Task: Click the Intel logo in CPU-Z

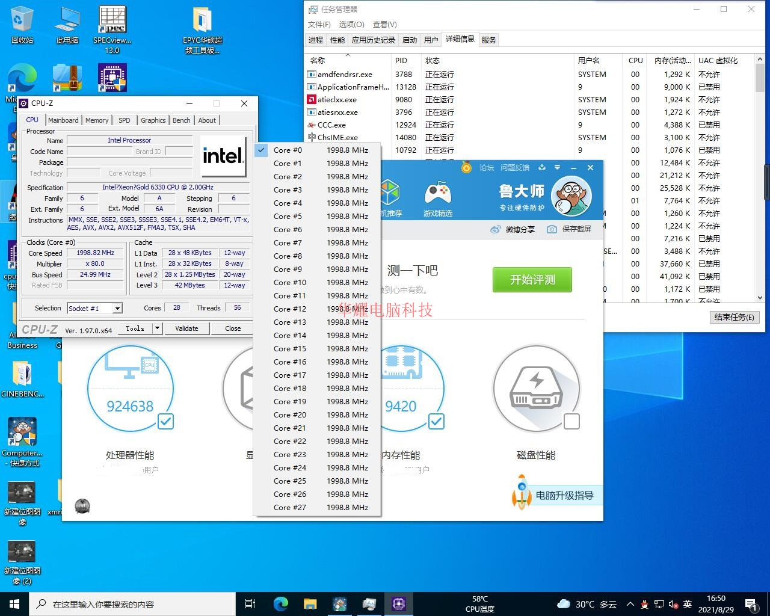Action: pyautogui.click(x=223, y=156)
